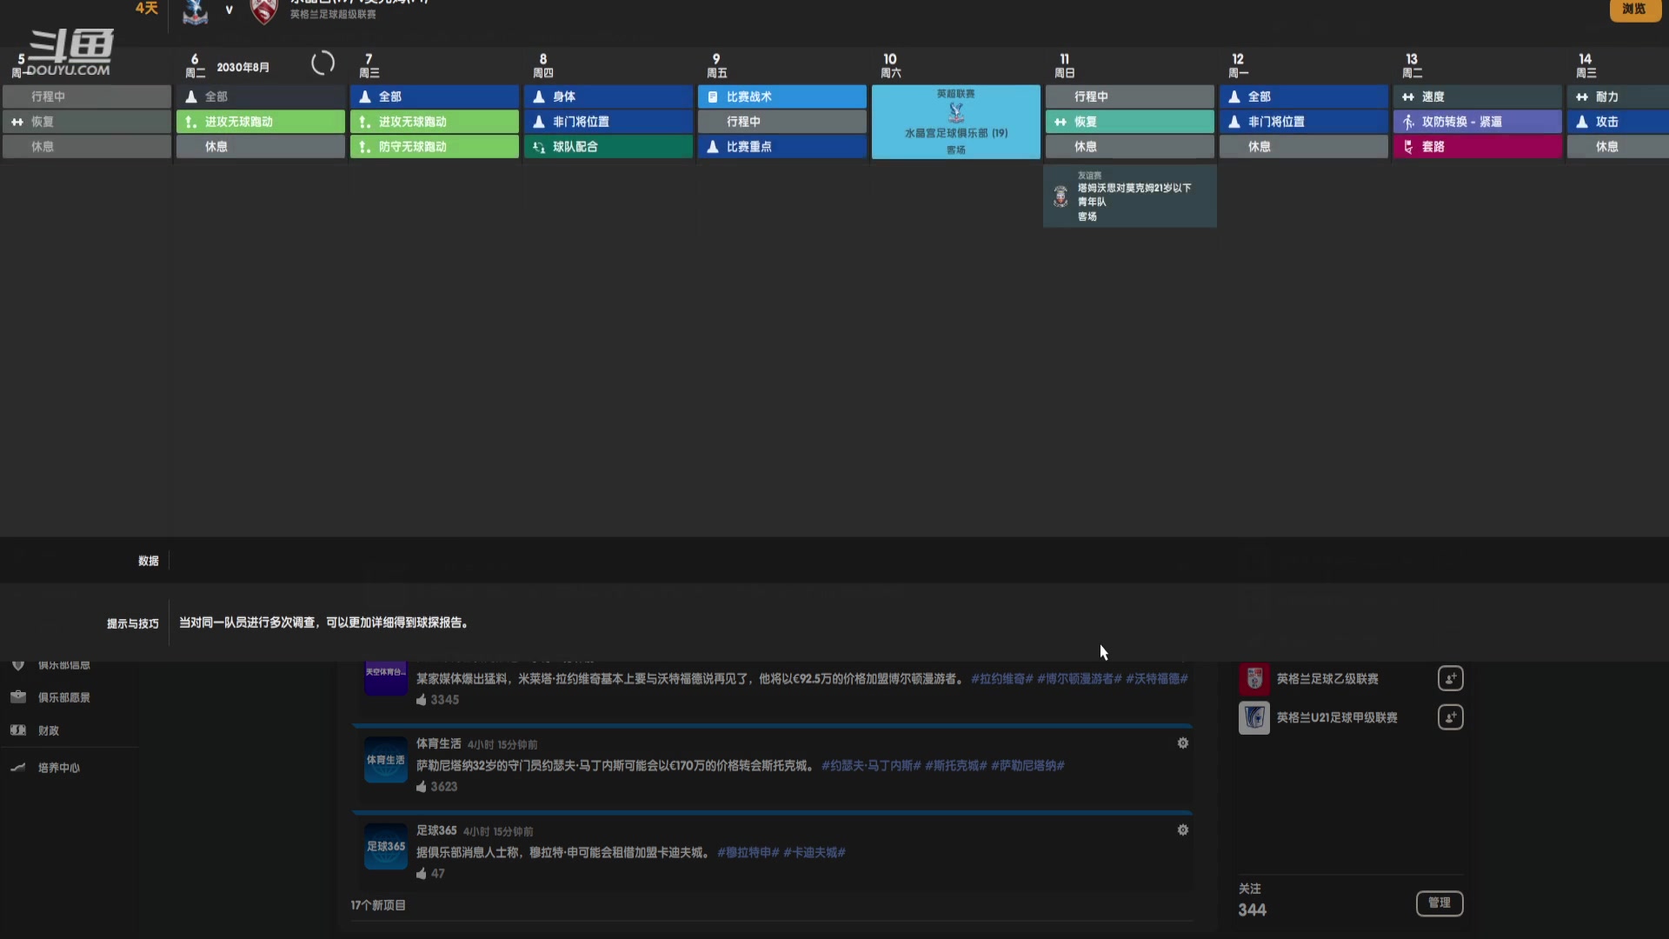Click the circular loading icon beside 2030年8月
This screenshot has width=1669, height=939.
click(x=322, y=63)
